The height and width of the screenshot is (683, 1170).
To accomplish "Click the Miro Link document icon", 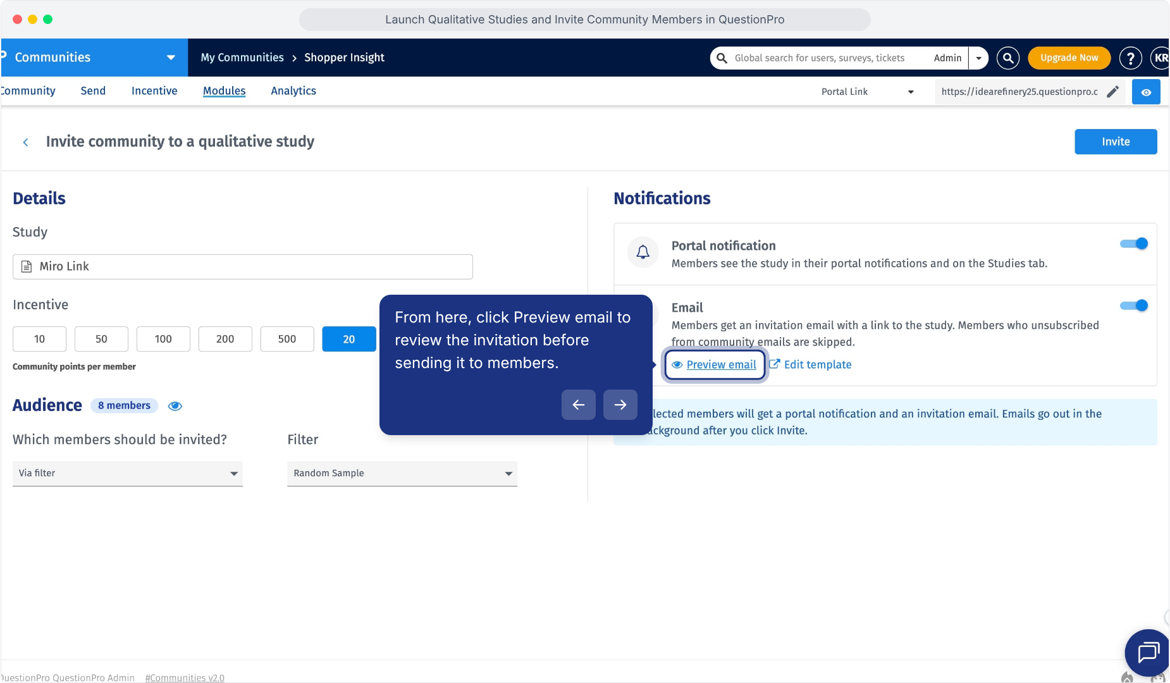I will [27, 267].
